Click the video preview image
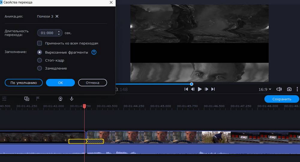Image resolution: width=300 pixels, height=162 pixels. pos(199,43)
